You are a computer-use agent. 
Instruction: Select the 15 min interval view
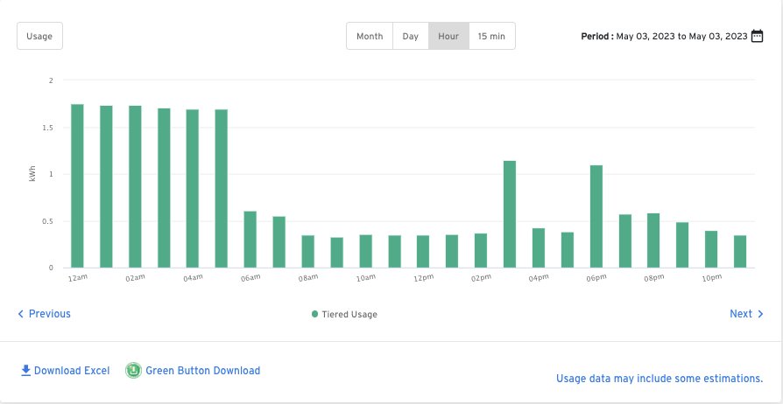pos(491,36)
